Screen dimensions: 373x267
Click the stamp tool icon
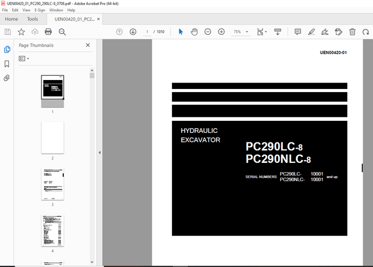pos(339,32)
